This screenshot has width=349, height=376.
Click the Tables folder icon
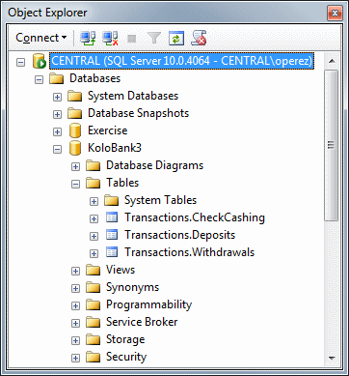93,183
